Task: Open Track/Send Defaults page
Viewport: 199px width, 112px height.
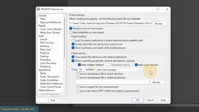Action: point(51,29)
